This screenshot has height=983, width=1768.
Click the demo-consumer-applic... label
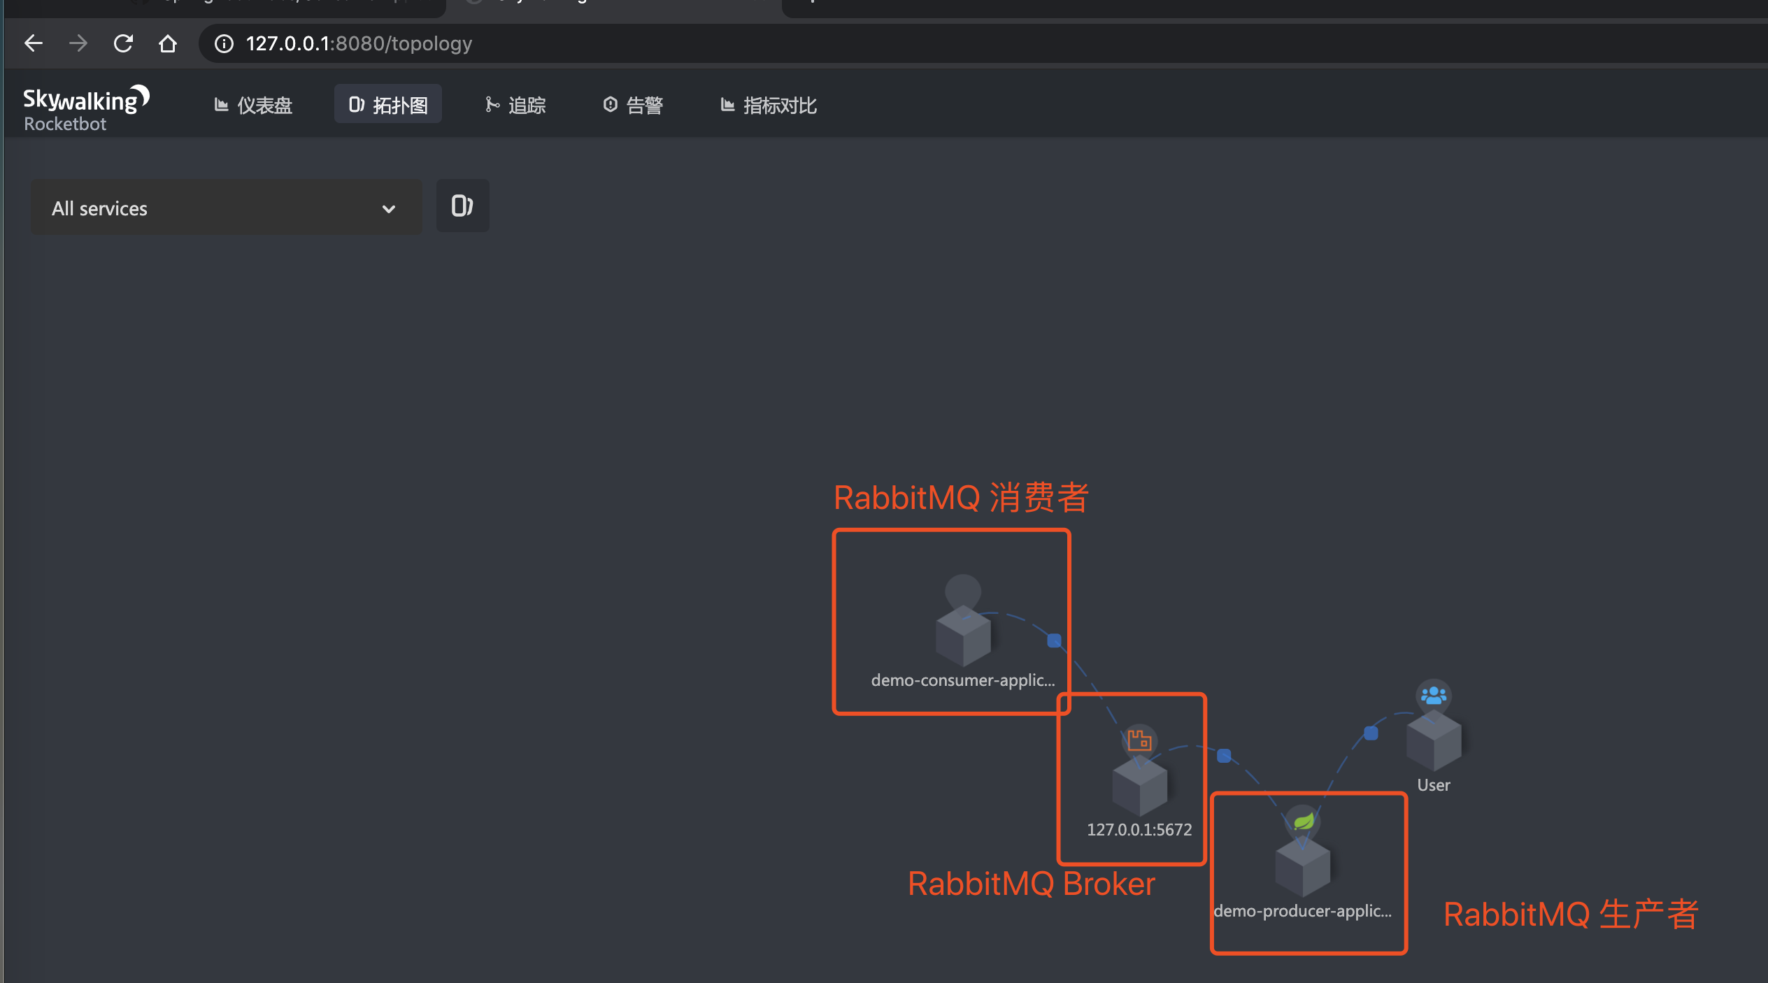click(963, 680)
